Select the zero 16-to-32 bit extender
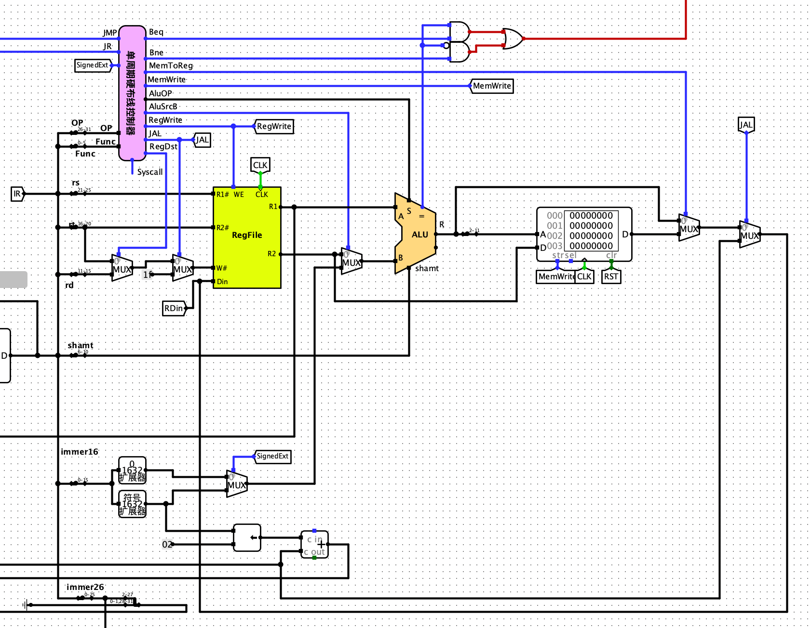811x628 pixels. 132,471
